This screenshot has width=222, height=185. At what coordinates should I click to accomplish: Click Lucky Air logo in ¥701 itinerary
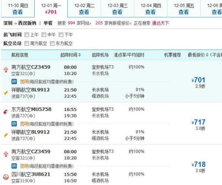(6, 93)
